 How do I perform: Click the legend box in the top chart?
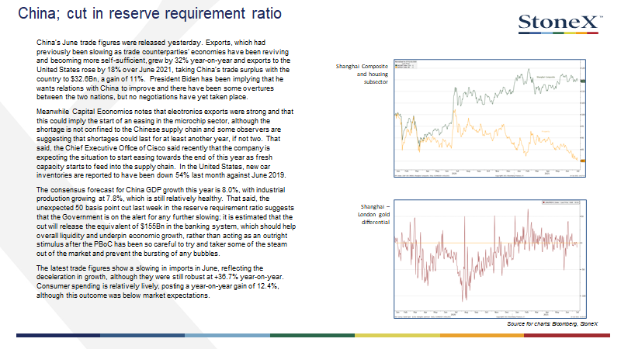tap(405, 64)
